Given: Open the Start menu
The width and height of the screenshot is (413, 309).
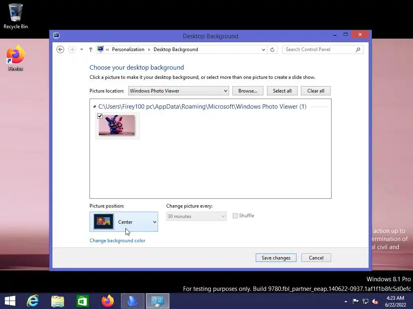Looking at the screenshot, I should (10, 301).
